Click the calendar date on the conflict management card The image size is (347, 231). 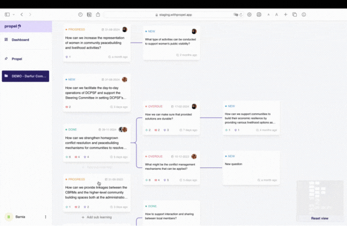[x=182, y=156]
